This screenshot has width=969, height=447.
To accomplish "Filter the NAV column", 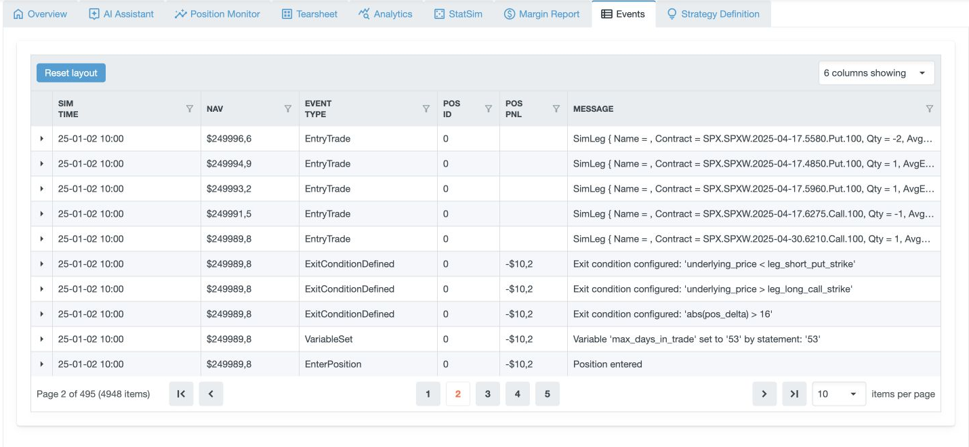I will point(288,108).
